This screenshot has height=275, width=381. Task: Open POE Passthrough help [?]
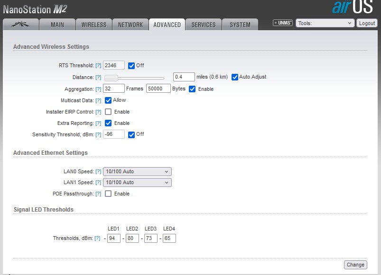[x=98, y=194]
